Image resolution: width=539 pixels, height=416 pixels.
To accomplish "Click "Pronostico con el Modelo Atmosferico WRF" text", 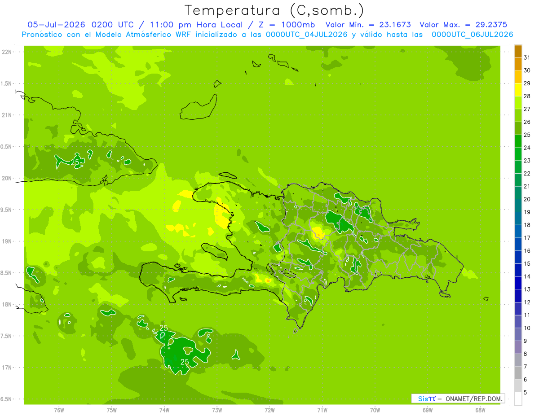I will point(107,35).
